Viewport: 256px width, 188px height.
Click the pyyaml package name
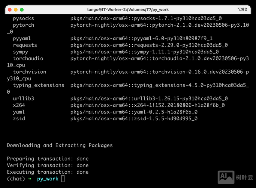(22, 38)
